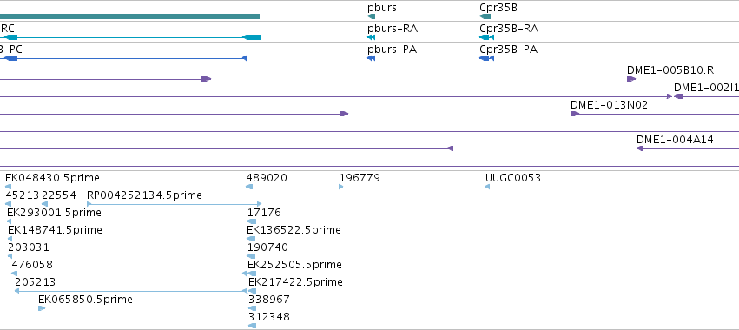Screen dimensions: 739x330
Task: Select the Cpr35B-PA protein glyph
Action: (x=486, y=58)
